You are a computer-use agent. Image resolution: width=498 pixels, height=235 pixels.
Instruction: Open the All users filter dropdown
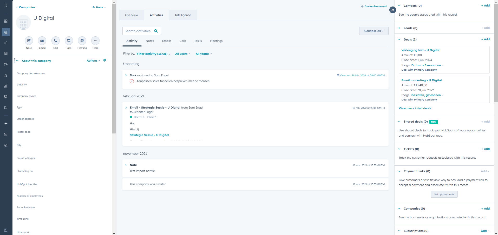183,54
